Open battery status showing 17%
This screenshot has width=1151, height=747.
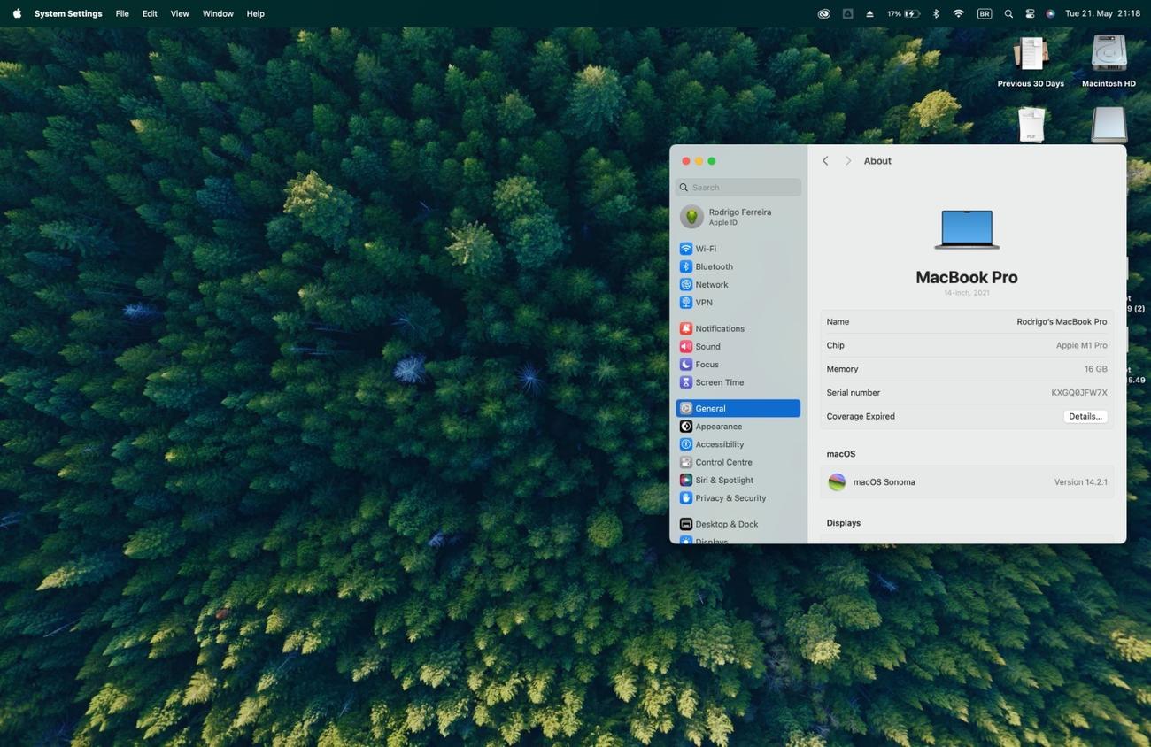(x=903, y=13)
